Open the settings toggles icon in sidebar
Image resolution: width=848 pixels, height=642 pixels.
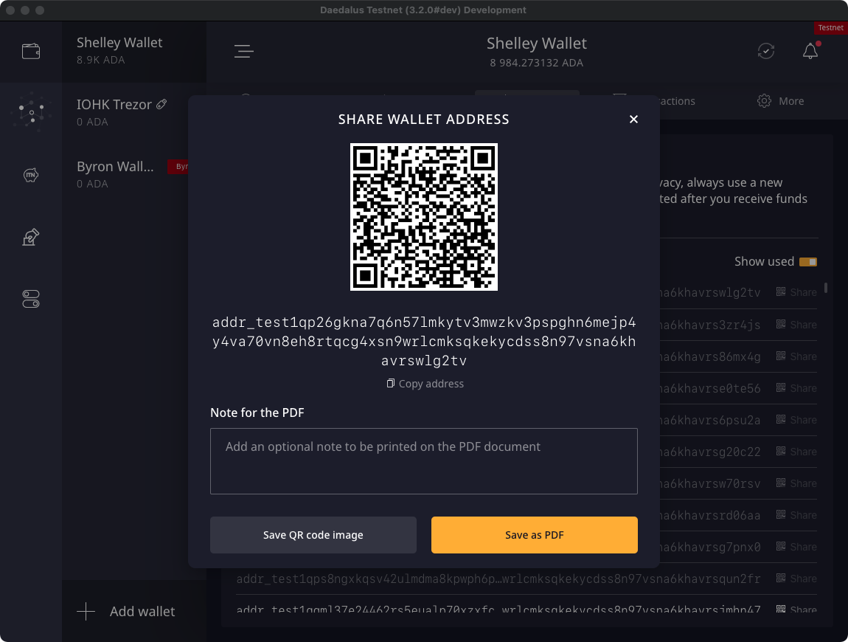30,298
